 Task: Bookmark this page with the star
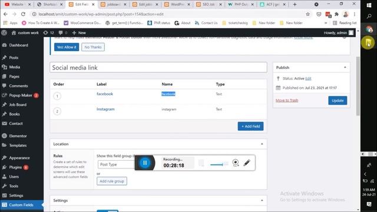(x=307, y=14)
